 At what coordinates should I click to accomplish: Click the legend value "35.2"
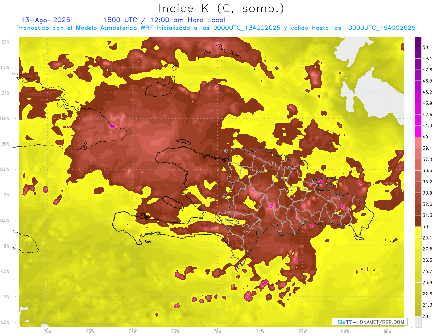(x=427, y=182)
